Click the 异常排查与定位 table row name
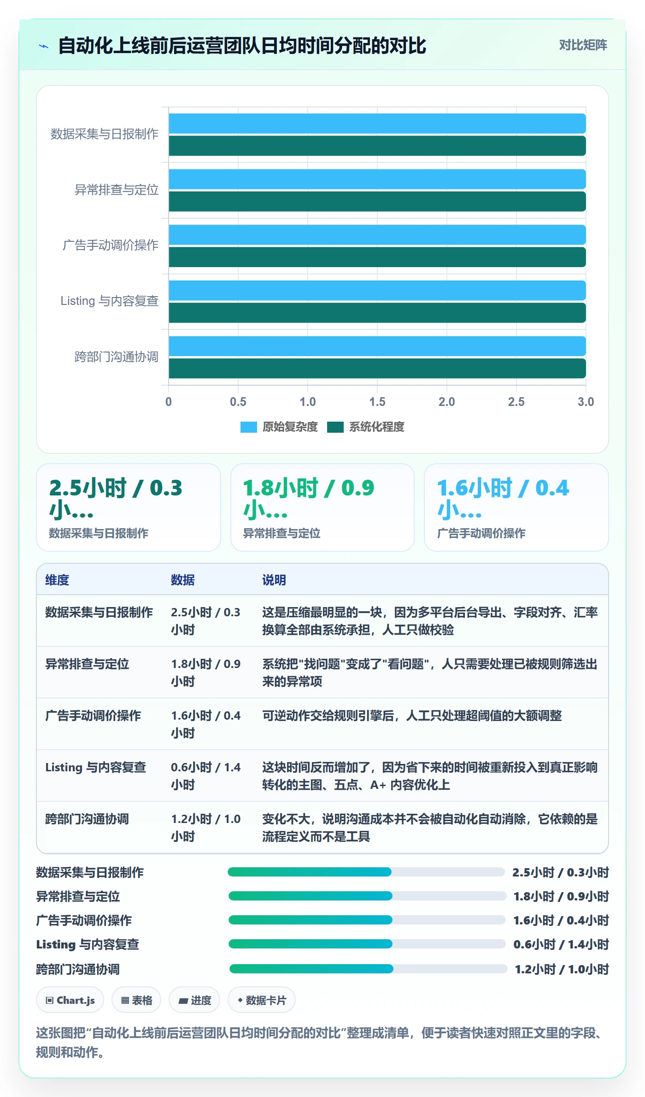 pyautogui.click(x=87, y=664)
